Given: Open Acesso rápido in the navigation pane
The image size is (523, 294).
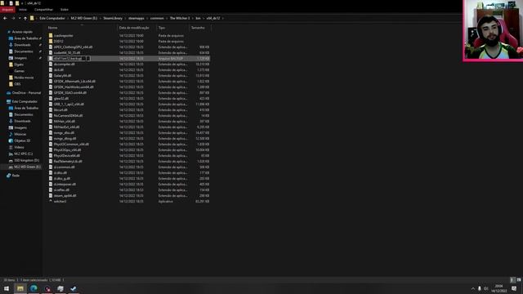Looking at the screenshot, I should click(22, 32).
